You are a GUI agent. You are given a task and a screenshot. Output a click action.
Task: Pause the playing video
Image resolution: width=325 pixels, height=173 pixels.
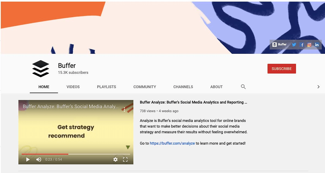(27, 159)
